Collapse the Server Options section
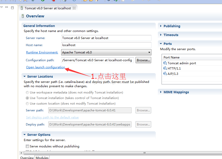The width and height of the screenshot is (222, 159). click(x=25, y=135)
